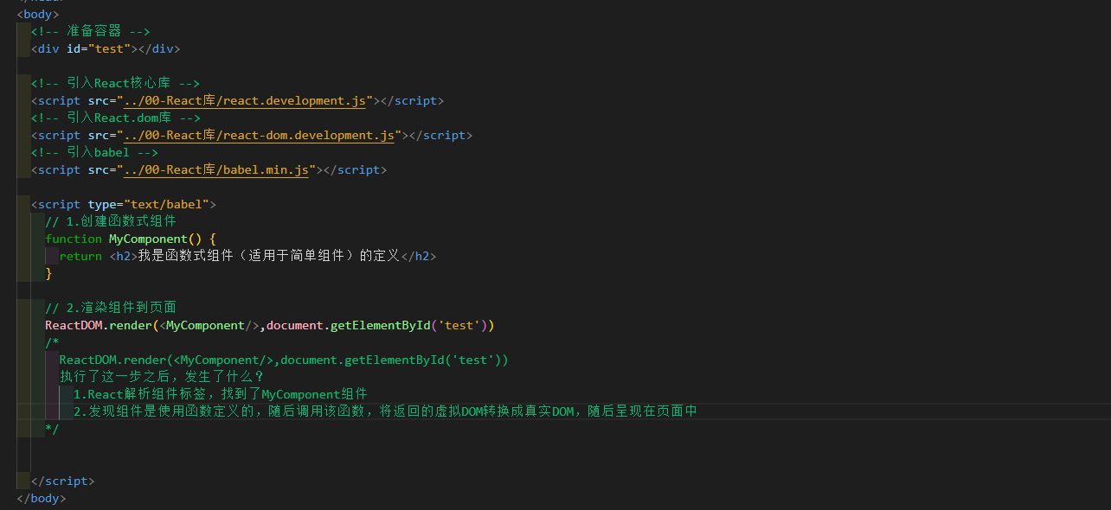Click the block comment opening /*
1111x510 pixels.
tap(50, 342)
